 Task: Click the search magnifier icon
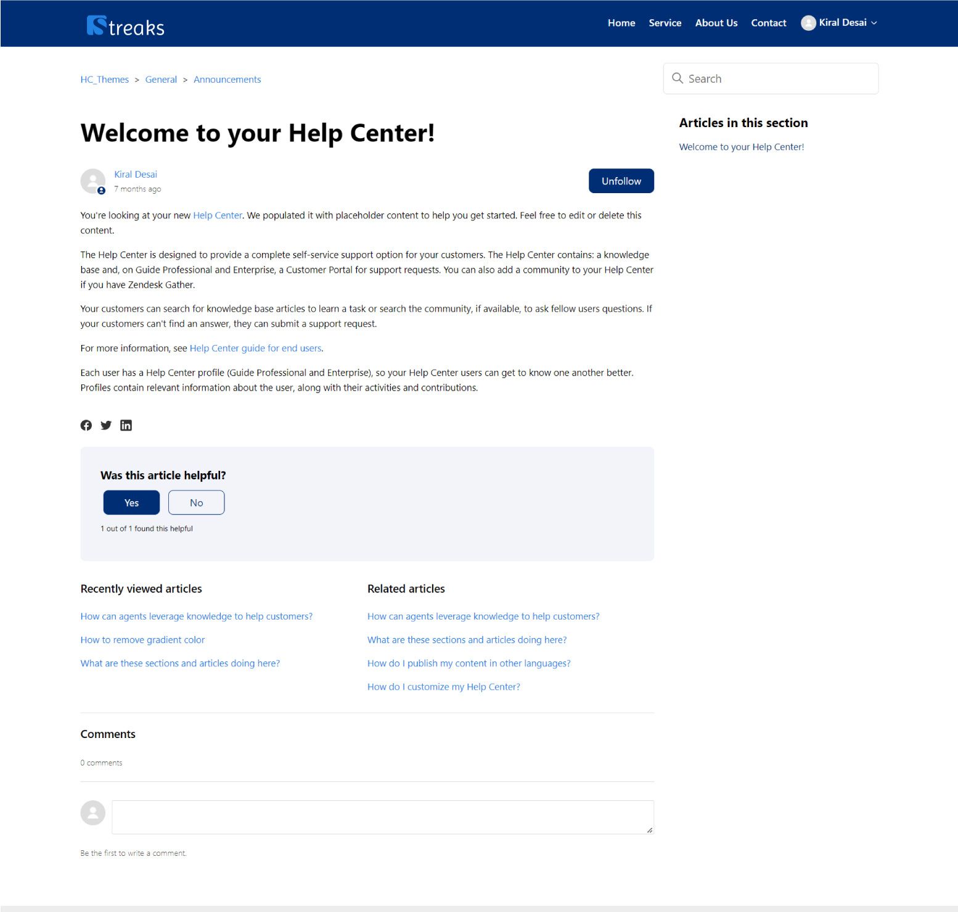(x=677, y=78)
